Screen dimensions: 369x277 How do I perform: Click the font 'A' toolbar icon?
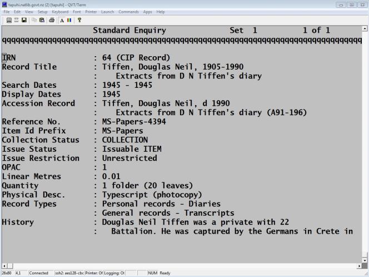click(62, 21)
